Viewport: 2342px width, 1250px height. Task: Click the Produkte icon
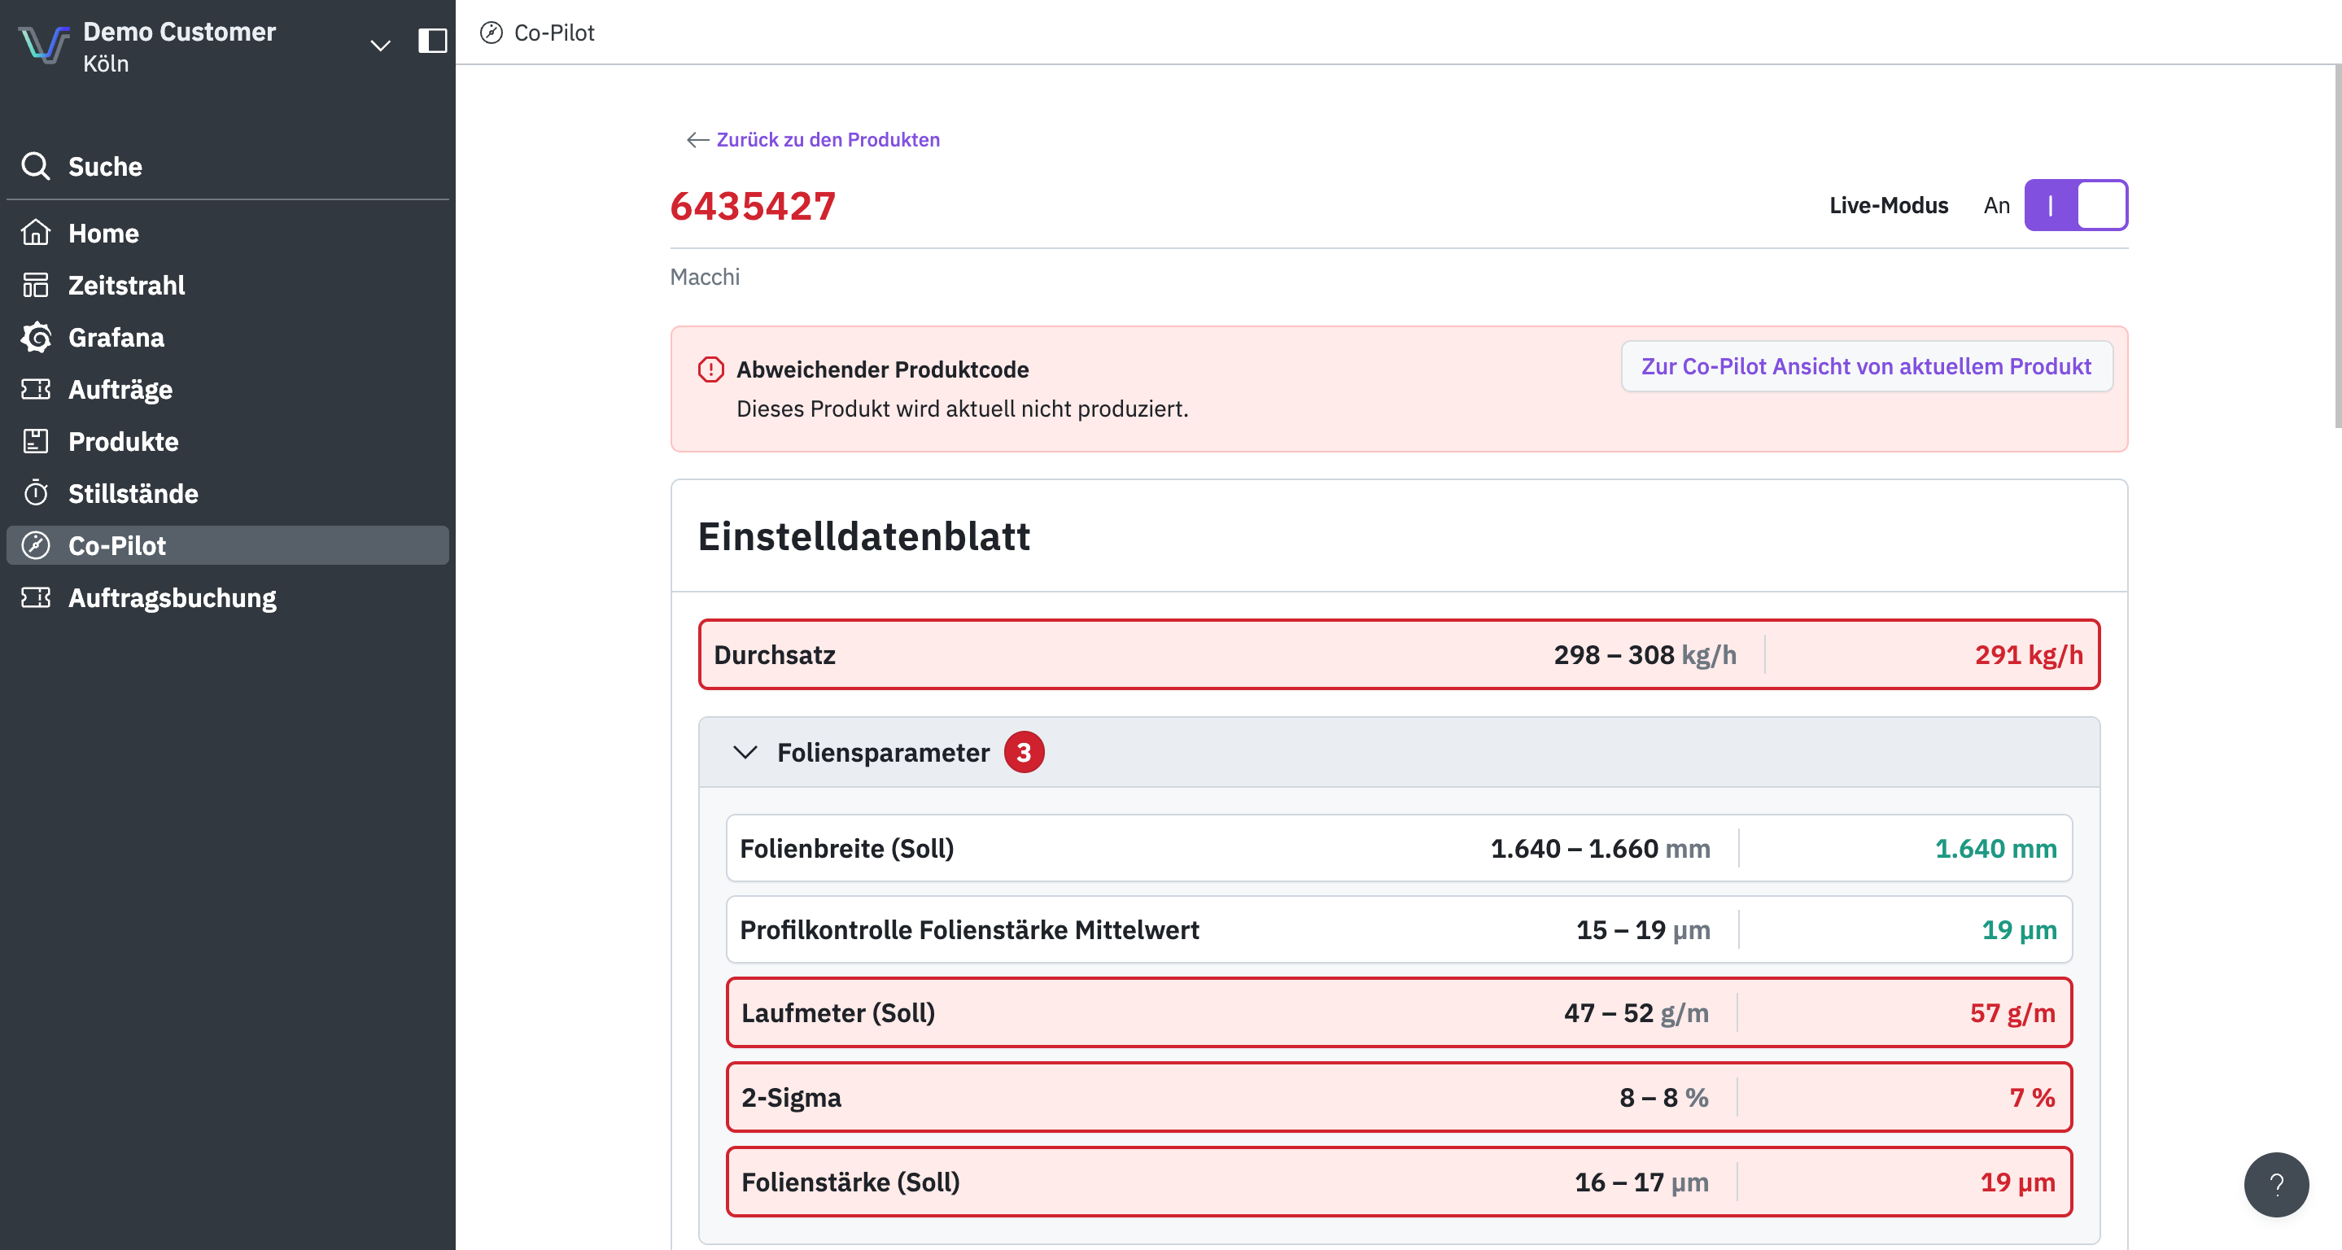point(36,441)
